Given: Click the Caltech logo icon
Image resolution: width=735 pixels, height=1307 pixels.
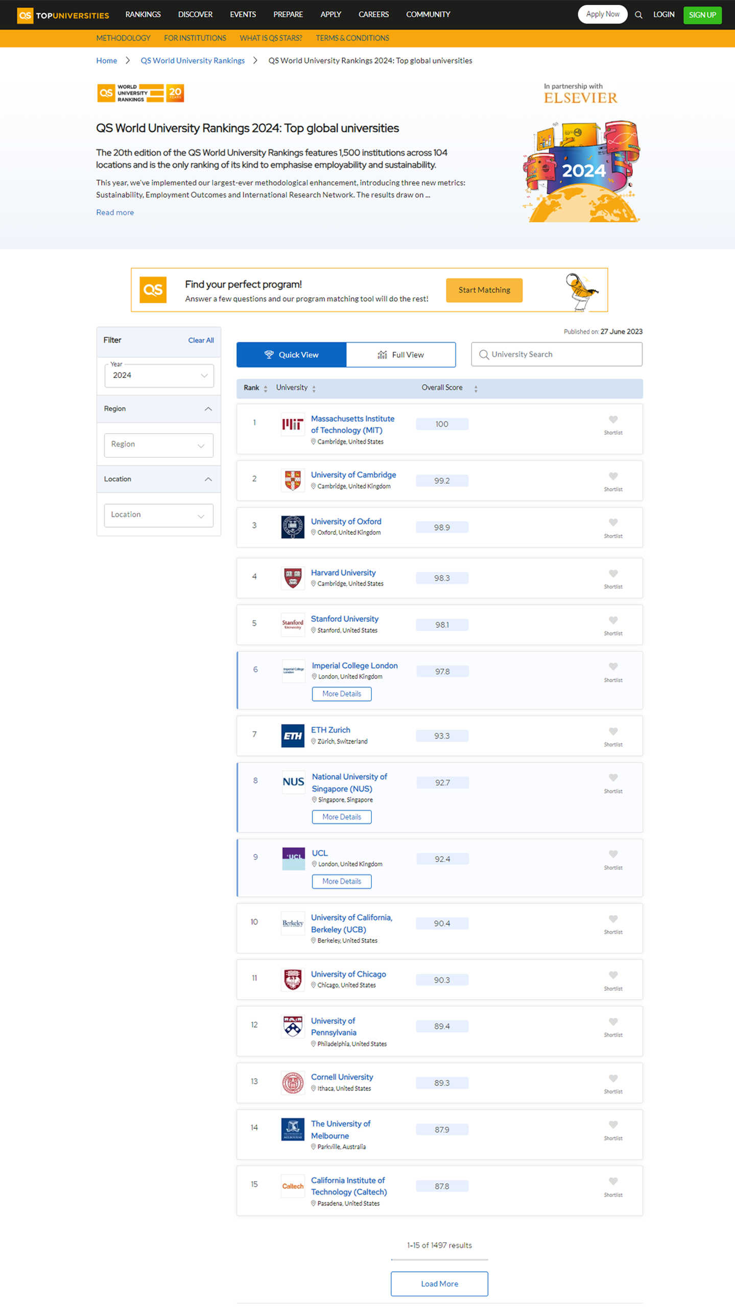Looking at the screenshot, I should (x=293, y=1186).
